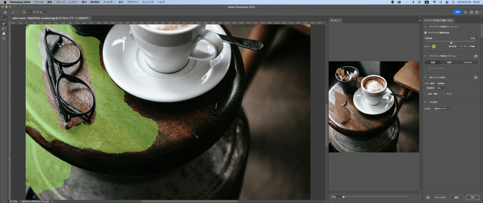
Task: Open the brush tool preset picker
Action: point(15,12)
